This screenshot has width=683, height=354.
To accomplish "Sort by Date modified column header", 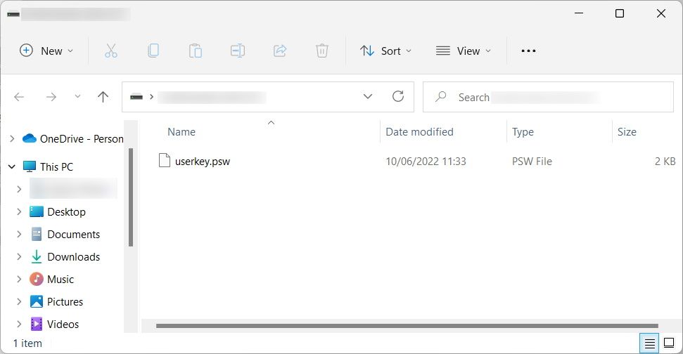I will (x=419, y=132).
